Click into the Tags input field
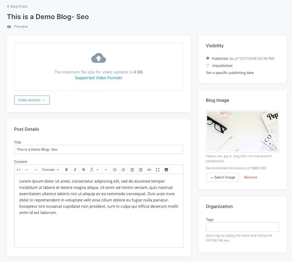Viewport: 292px width, 262px height. (x=242, y=227)
